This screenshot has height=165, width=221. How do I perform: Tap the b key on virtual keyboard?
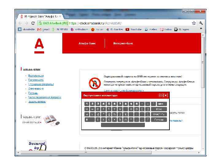click(120, 120)
